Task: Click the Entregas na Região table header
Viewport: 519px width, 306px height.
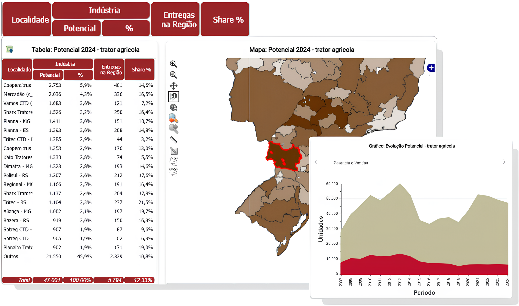Action: (x=111, y=70)
